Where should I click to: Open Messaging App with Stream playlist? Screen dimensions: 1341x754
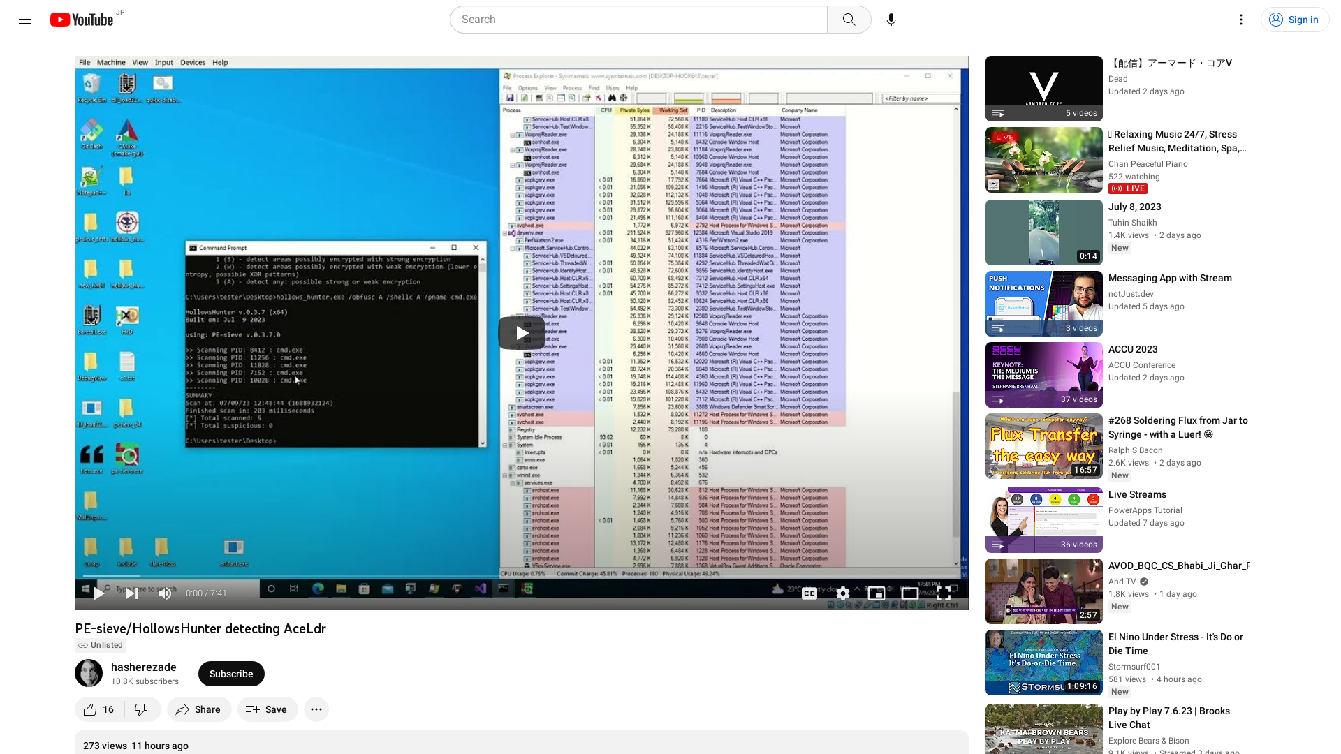coord(1043,304)
